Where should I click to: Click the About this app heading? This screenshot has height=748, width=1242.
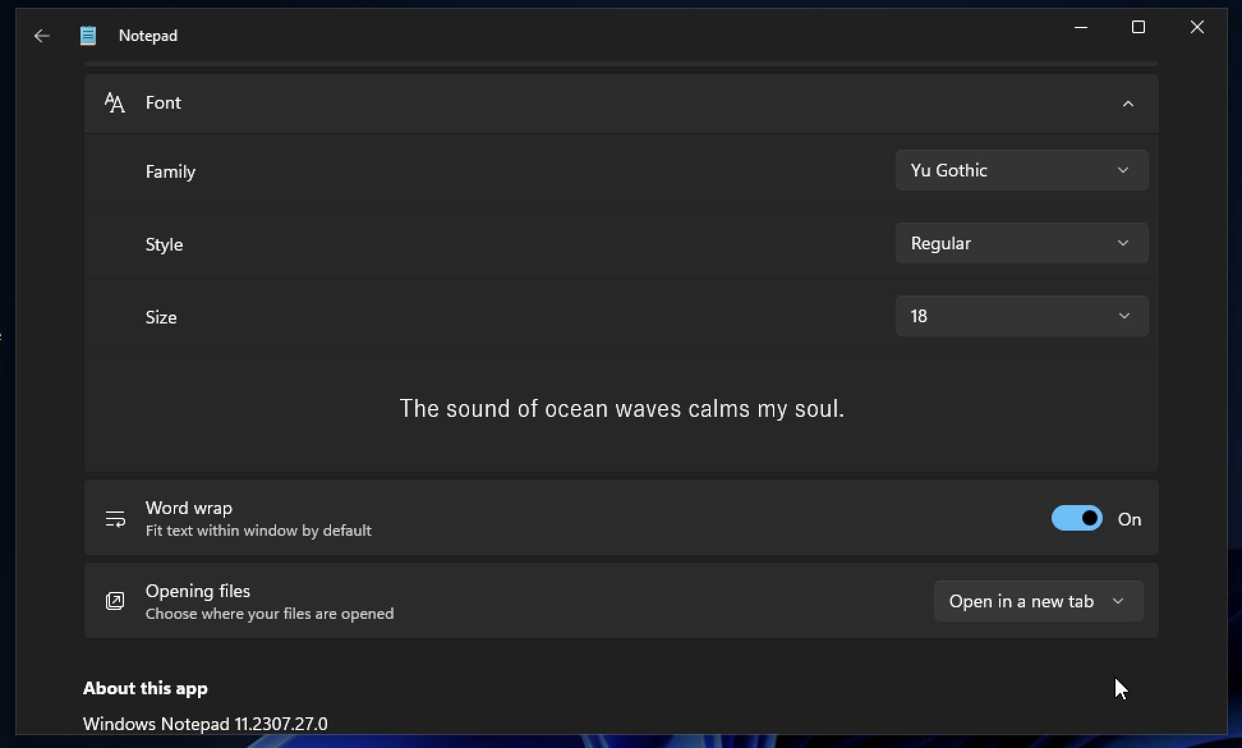[x=146, y=688]
